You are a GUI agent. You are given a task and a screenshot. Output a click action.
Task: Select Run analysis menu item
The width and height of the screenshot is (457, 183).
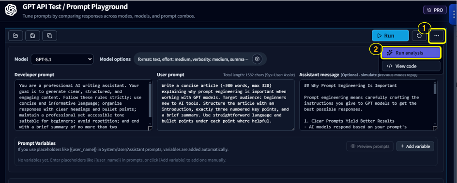[411, 53]
